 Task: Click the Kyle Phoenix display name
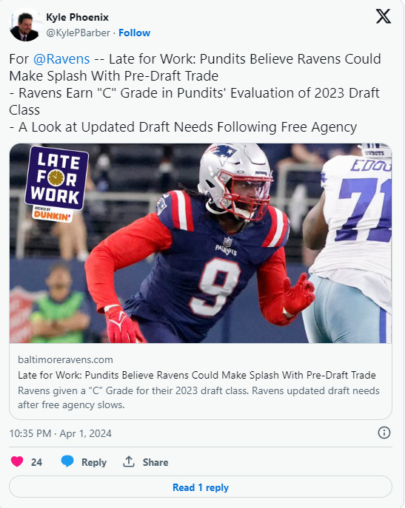77,17
